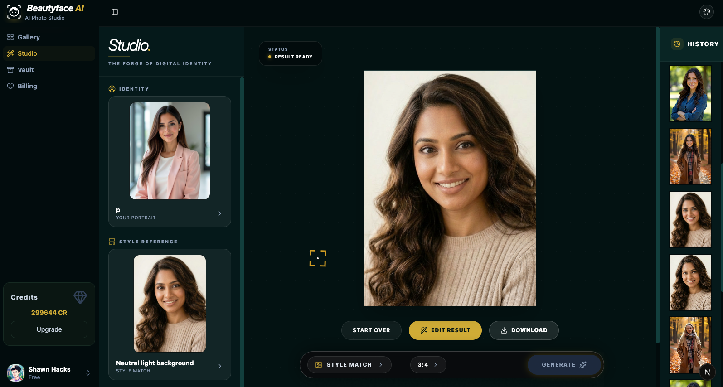Expand the Your Portrait card chevron
723x387 pixels.
point(220,213)
